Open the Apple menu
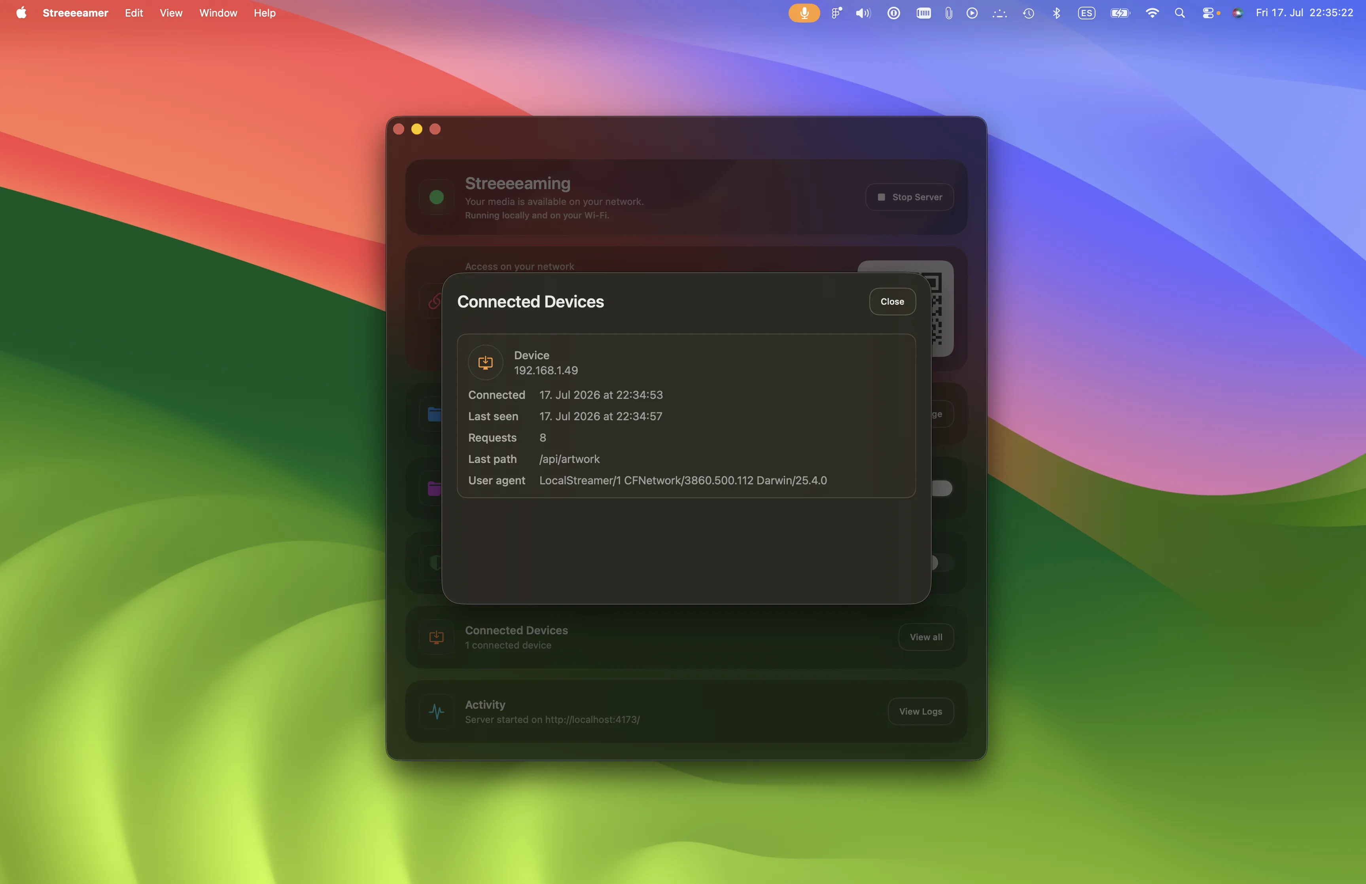The height and width of the screenshot is (884, 1366). pyautogui.click(x=21, y=13)
